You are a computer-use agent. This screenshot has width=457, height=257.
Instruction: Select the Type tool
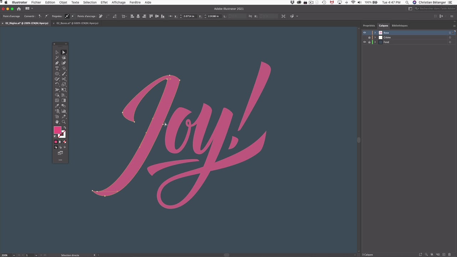pos(57,68)
